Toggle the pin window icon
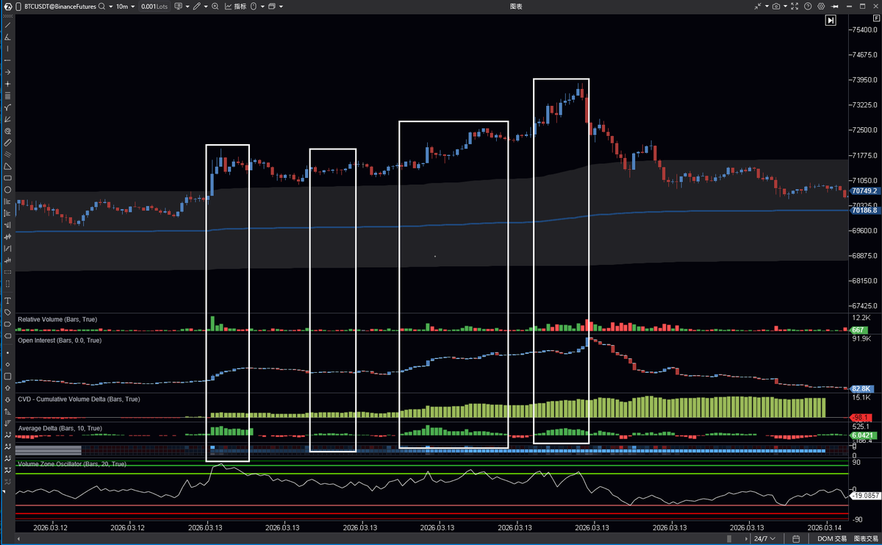This screenshot has width=882, height=545. click(x=835, y=6)
